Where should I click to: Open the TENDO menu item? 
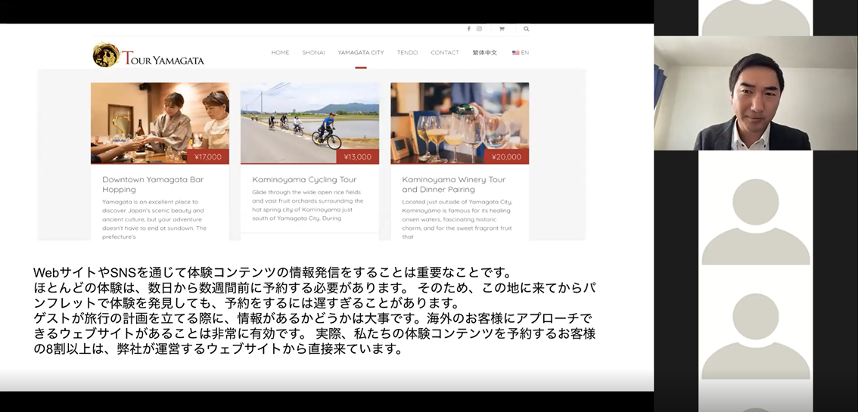pos(407,52)
